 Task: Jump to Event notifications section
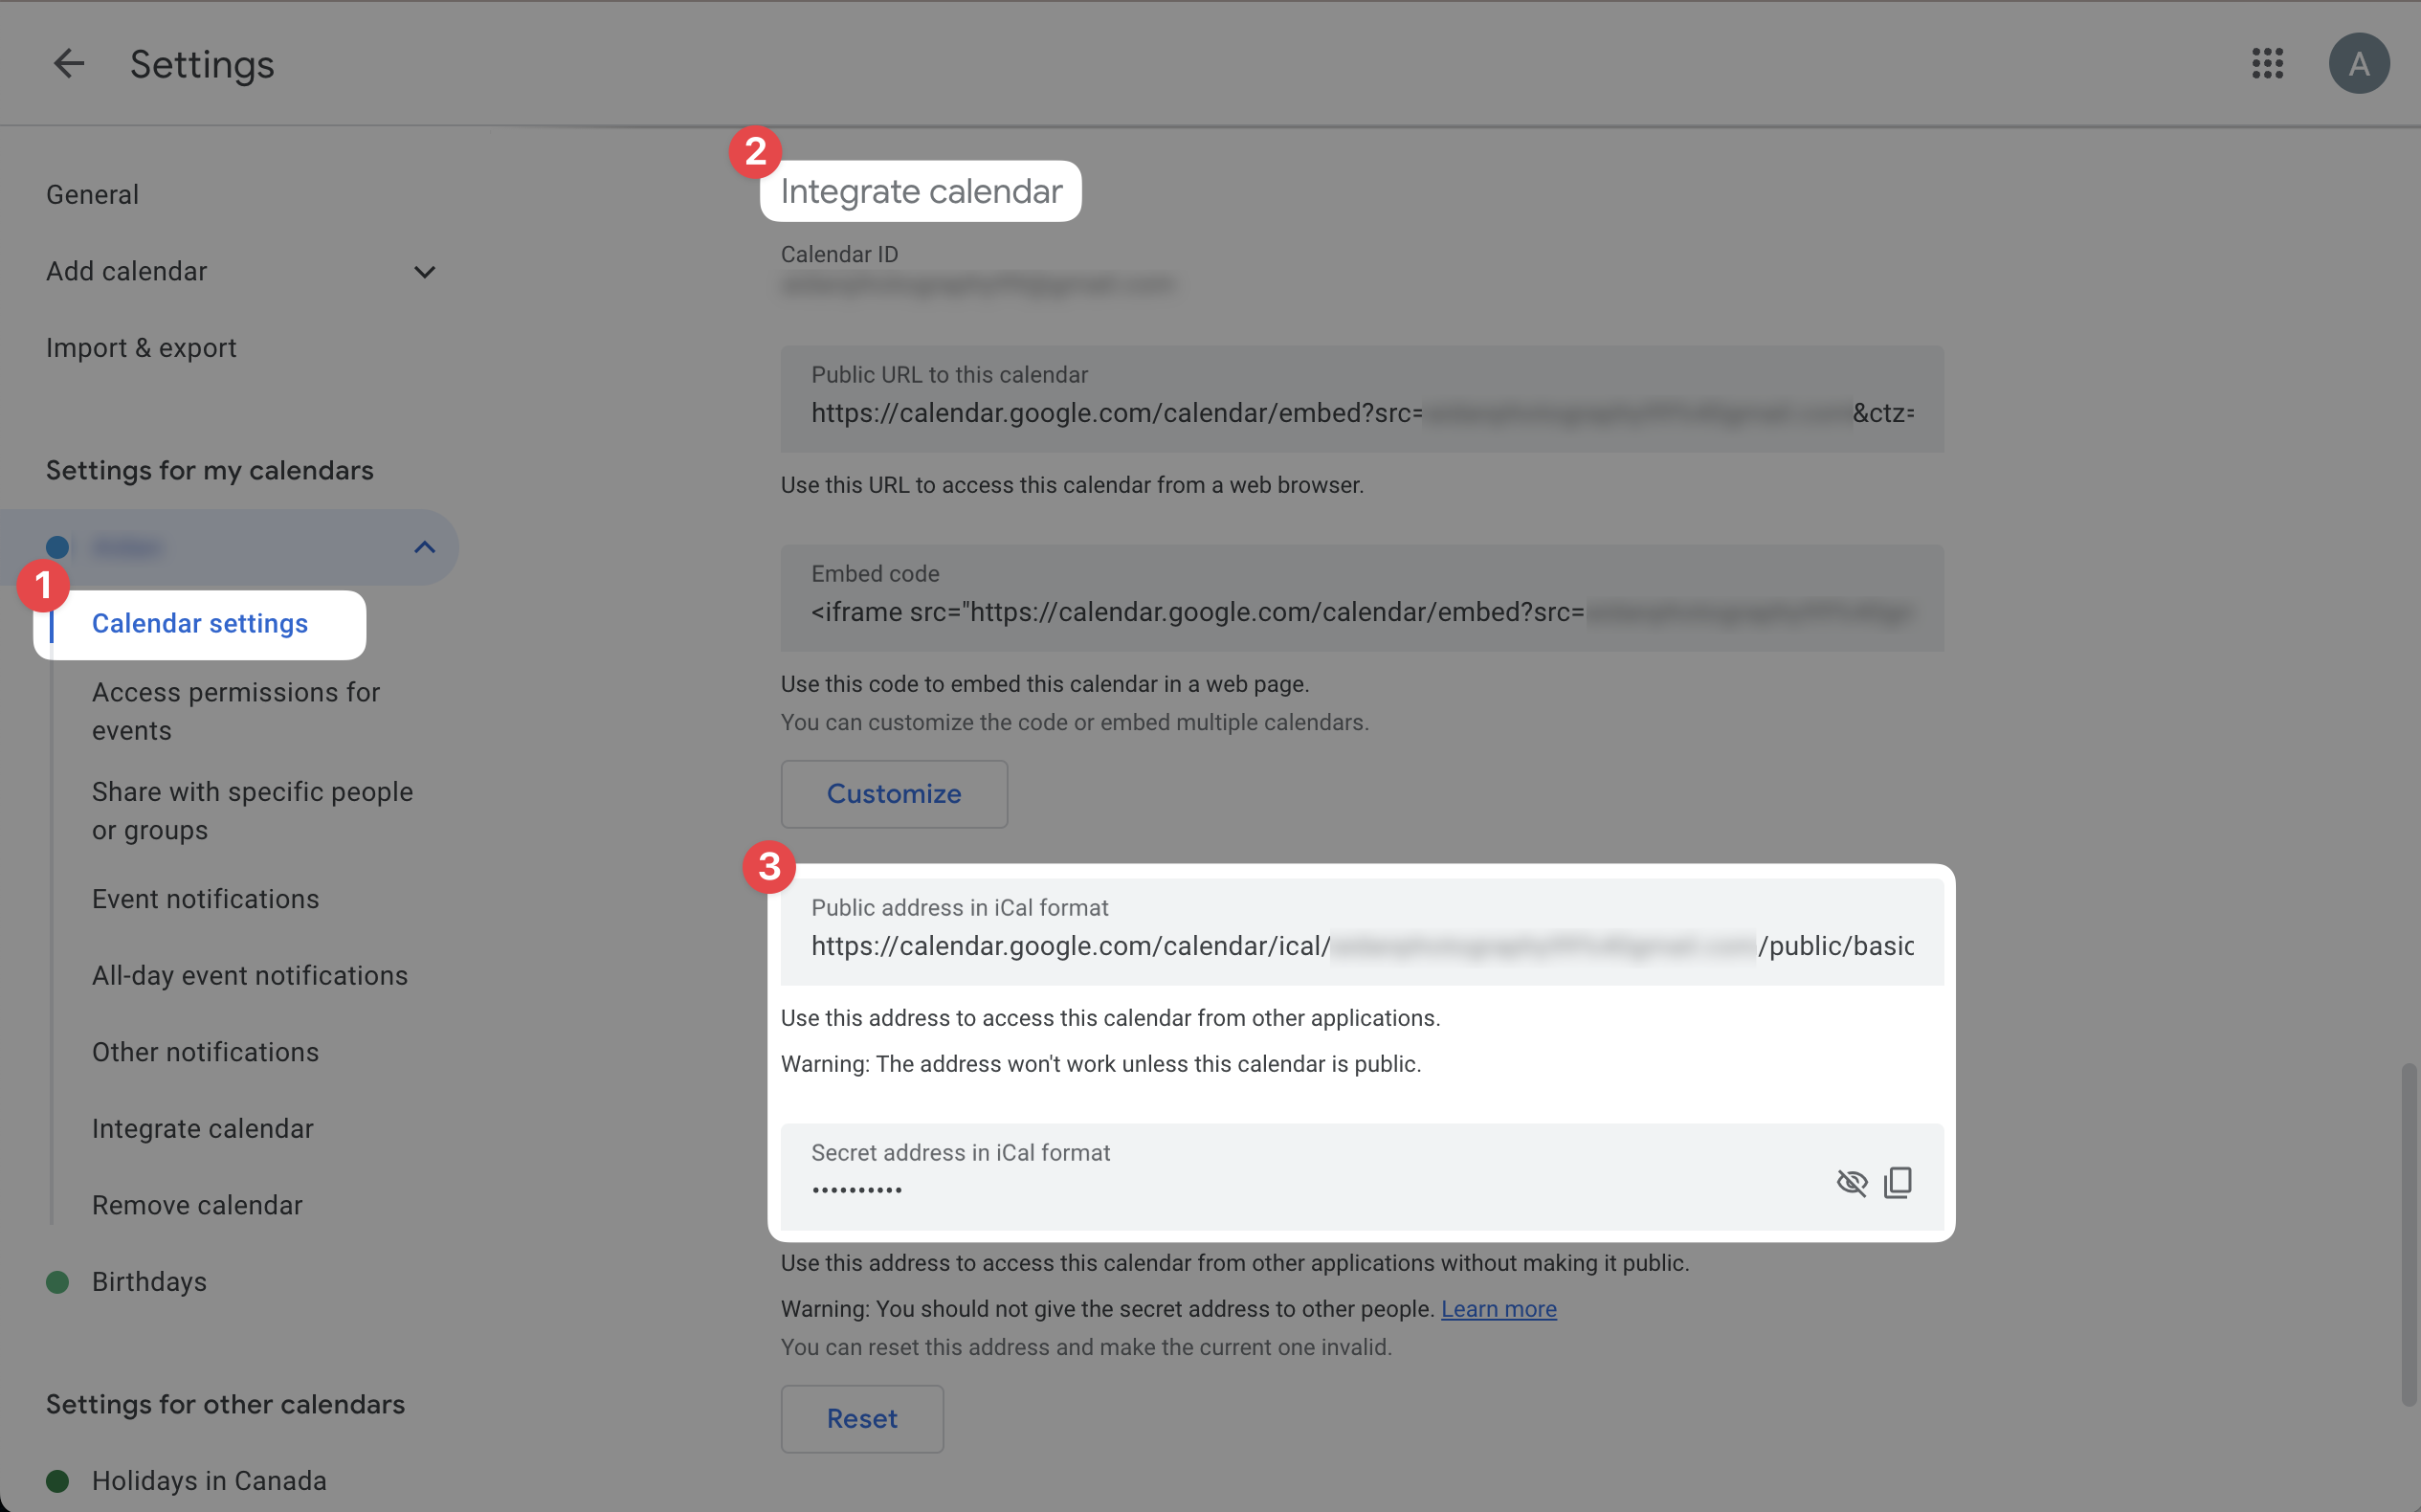tap(205, 899)
